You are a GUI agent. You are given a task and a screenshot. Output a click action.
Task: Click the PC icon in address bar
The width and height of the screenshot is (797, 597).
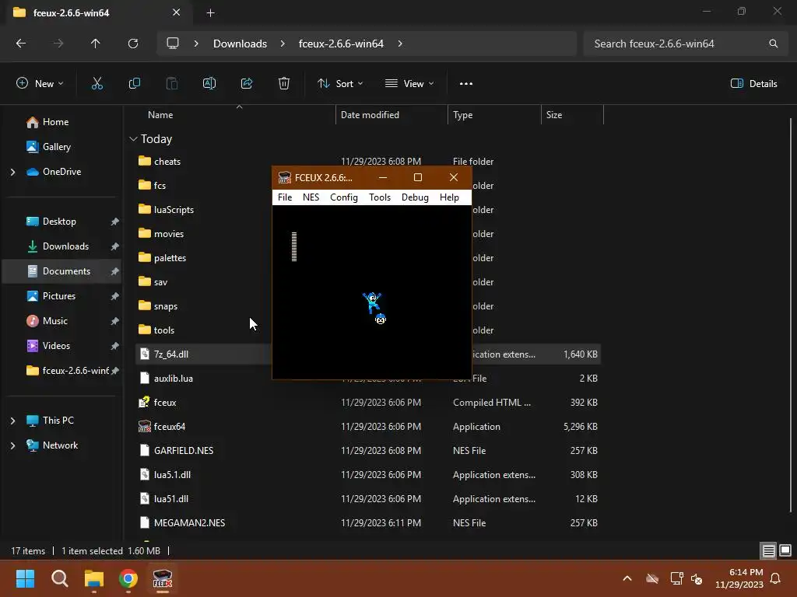click(x=173, y=44)
